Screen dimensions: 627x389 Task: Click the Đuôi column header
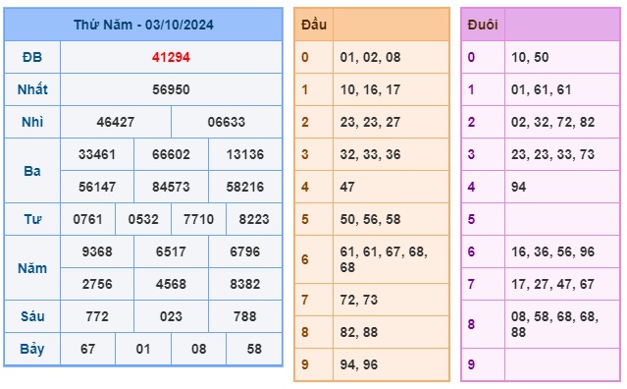483,25
